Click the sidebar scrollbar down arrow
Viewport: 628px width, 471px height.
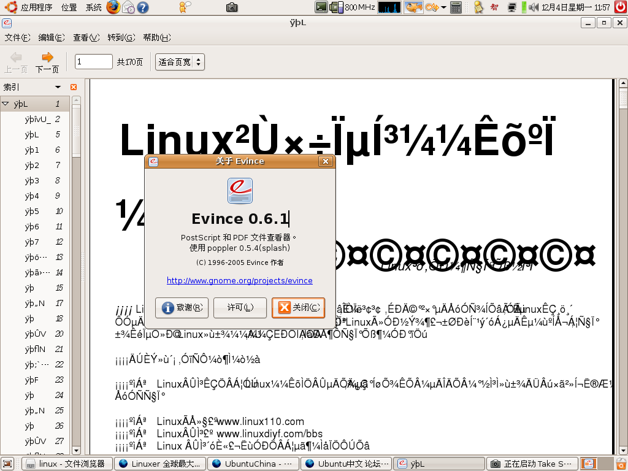tap(76, 451)
